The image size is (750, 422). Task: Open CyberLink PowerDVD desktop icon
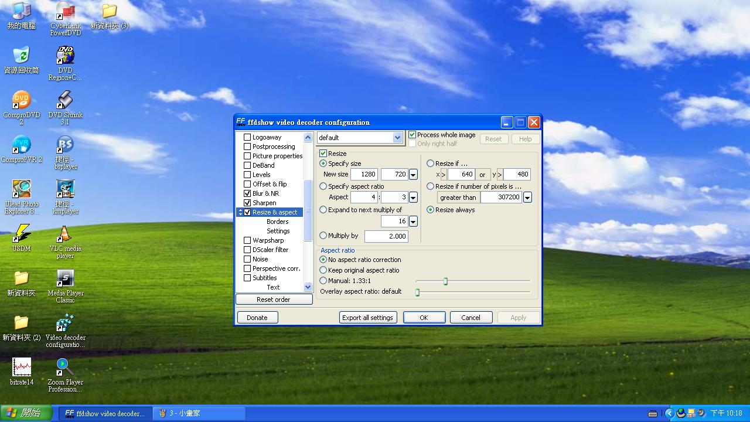point(65,12)
